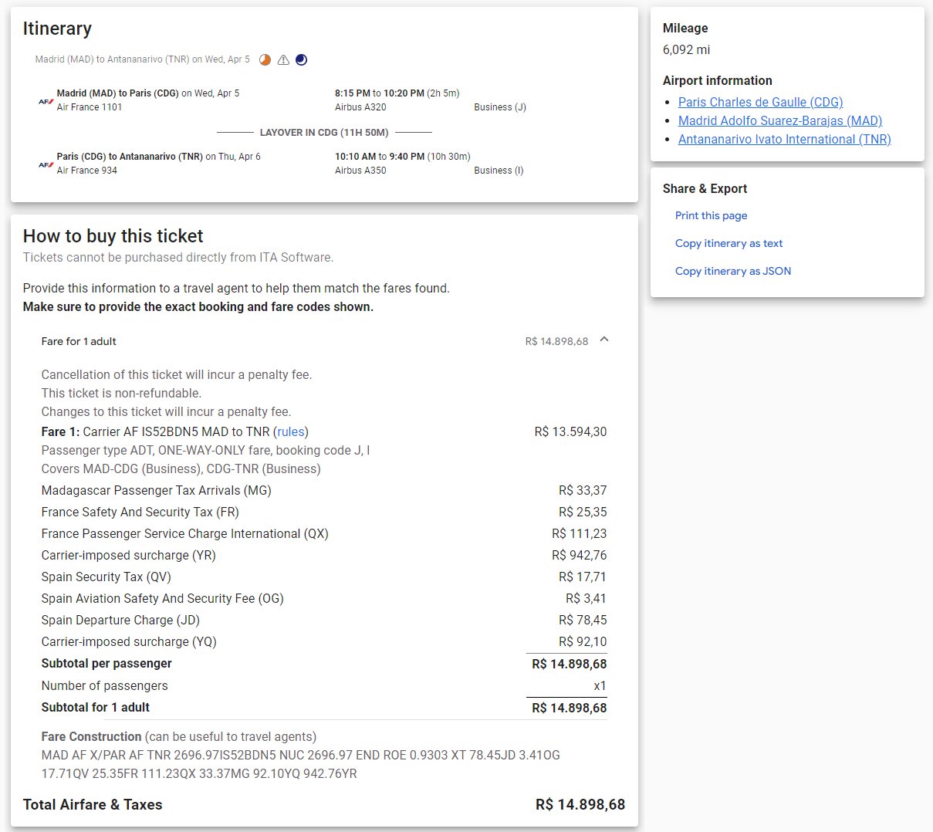Open Antananarivo Ivato International (TNR) airport link

click(x=785, y=139)
